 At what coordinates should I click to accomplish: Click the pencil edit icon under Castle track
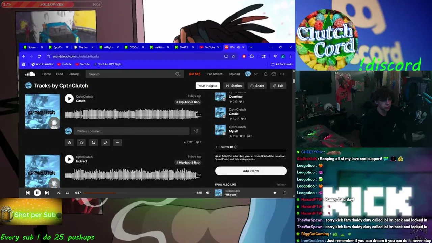(106, 142)
